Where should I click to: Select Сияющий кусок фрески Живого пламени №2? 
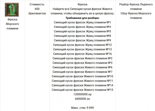[82, 58]
